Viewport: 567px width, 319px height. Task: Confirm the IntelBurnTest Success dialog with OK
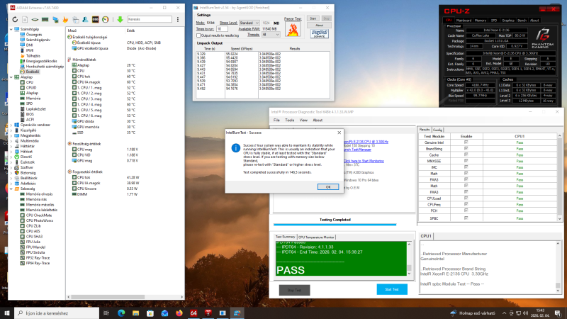click(328, 187)
